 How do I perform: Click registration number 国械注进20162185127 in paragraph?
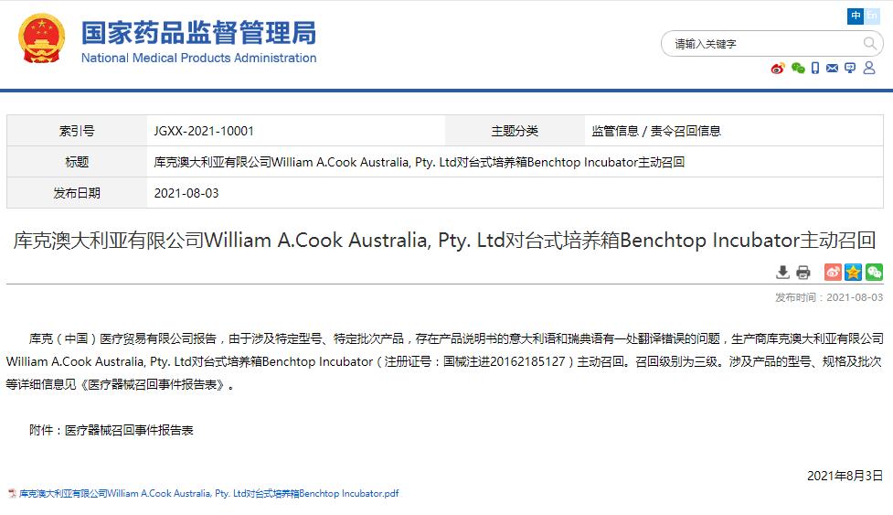[504, 361]
